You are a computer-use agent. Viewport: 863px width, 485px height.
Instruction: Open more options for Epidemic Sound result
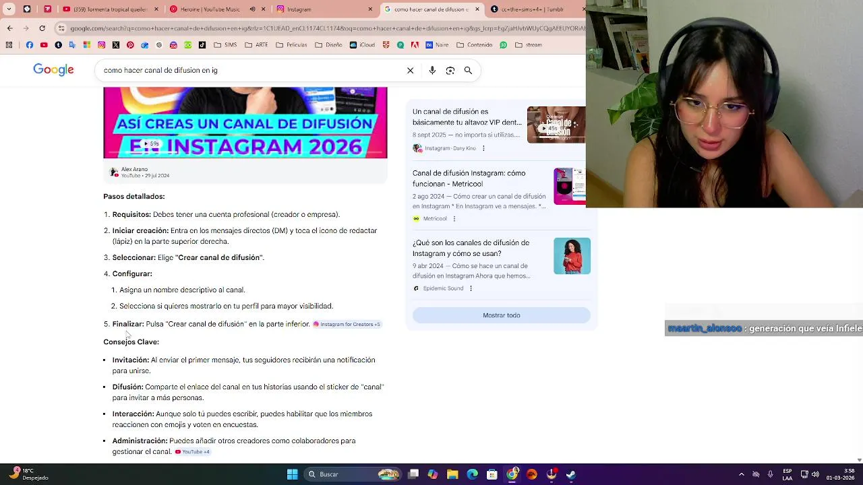tap(471, 288)
